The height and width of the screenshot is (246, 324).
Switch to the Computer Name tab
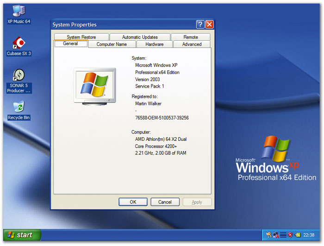click(x=112, y=44)
